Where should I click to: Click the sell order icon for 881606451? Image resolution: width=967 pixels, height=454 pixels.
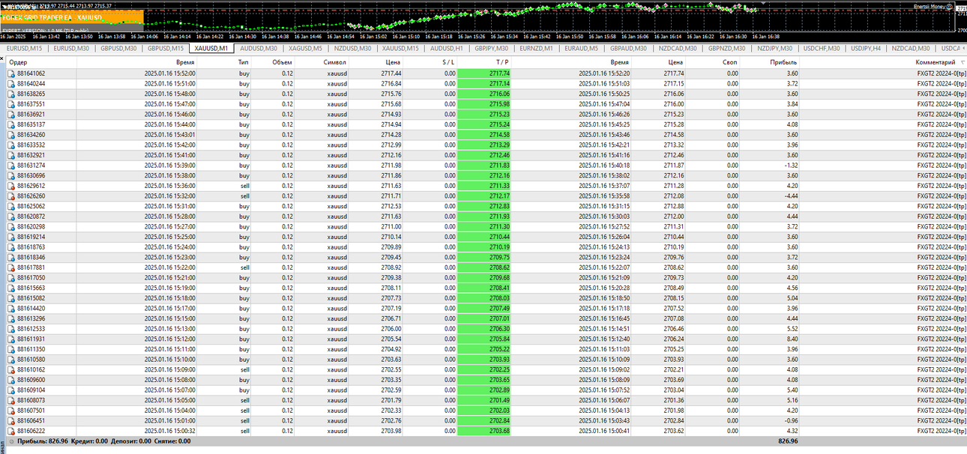pyautogui.click(x=11, y=420)
